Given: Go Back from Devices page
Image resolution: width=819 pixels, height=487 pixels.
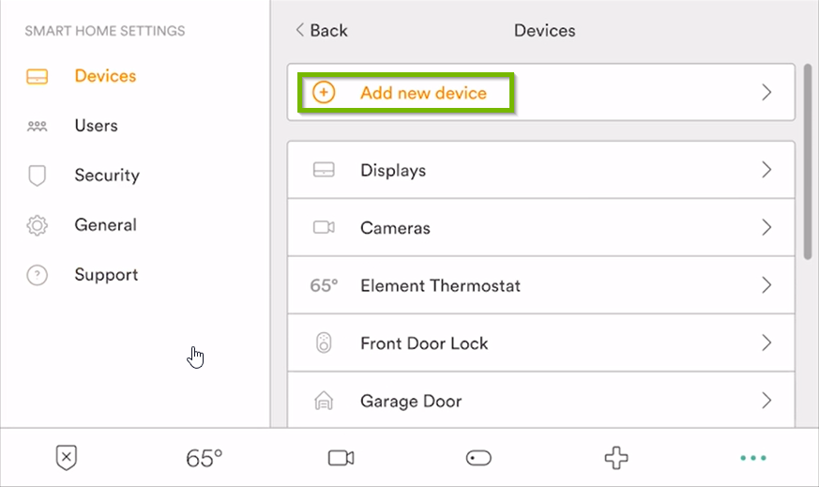Looking at the screenshot, I should 321,30.
